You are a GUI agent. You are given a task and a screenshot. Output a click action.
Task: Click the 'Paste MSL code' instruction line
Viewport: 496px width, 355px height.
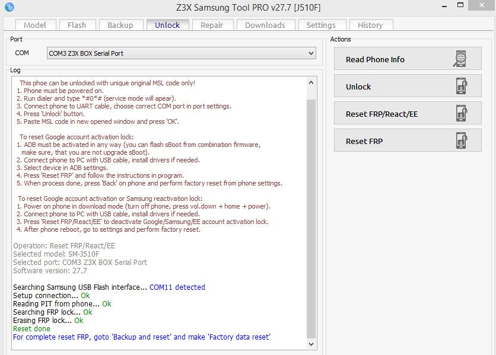98,121
